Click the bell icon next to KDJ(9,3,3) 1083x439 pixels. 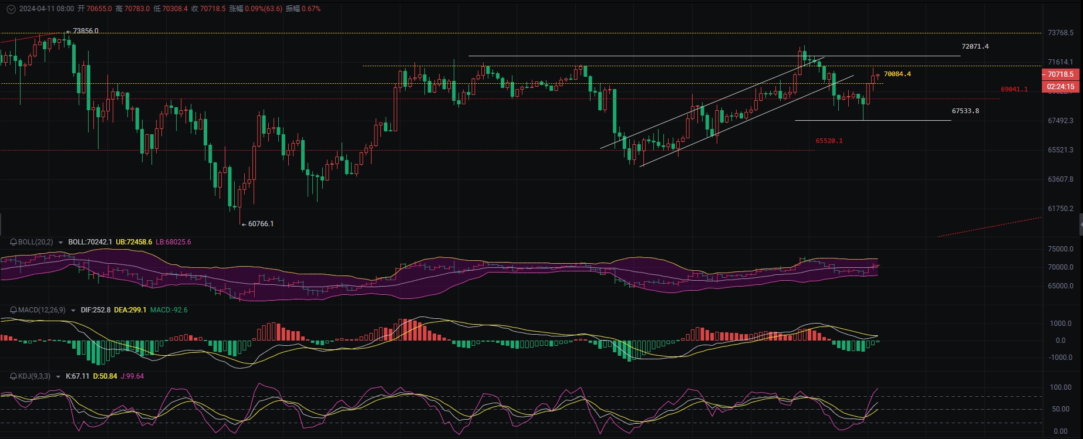tap(14, 376)
